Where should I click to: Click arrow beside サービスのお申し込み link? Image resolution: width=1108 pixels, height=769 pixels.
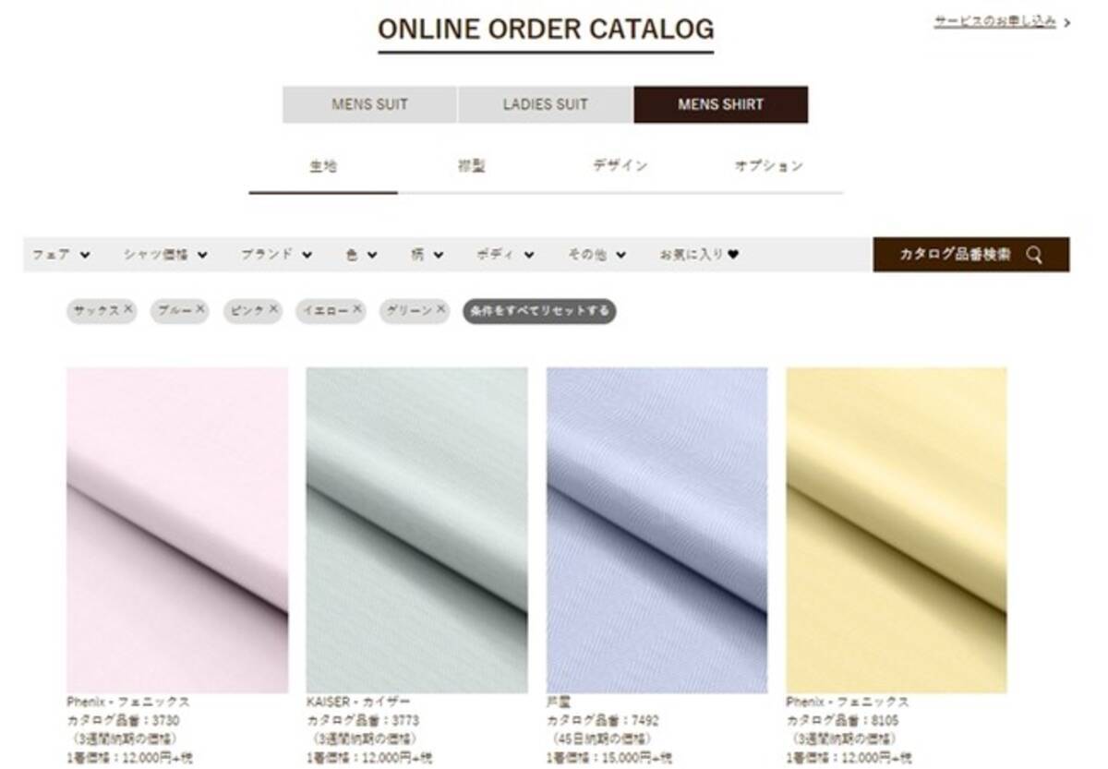click(x=1067, y=22)
